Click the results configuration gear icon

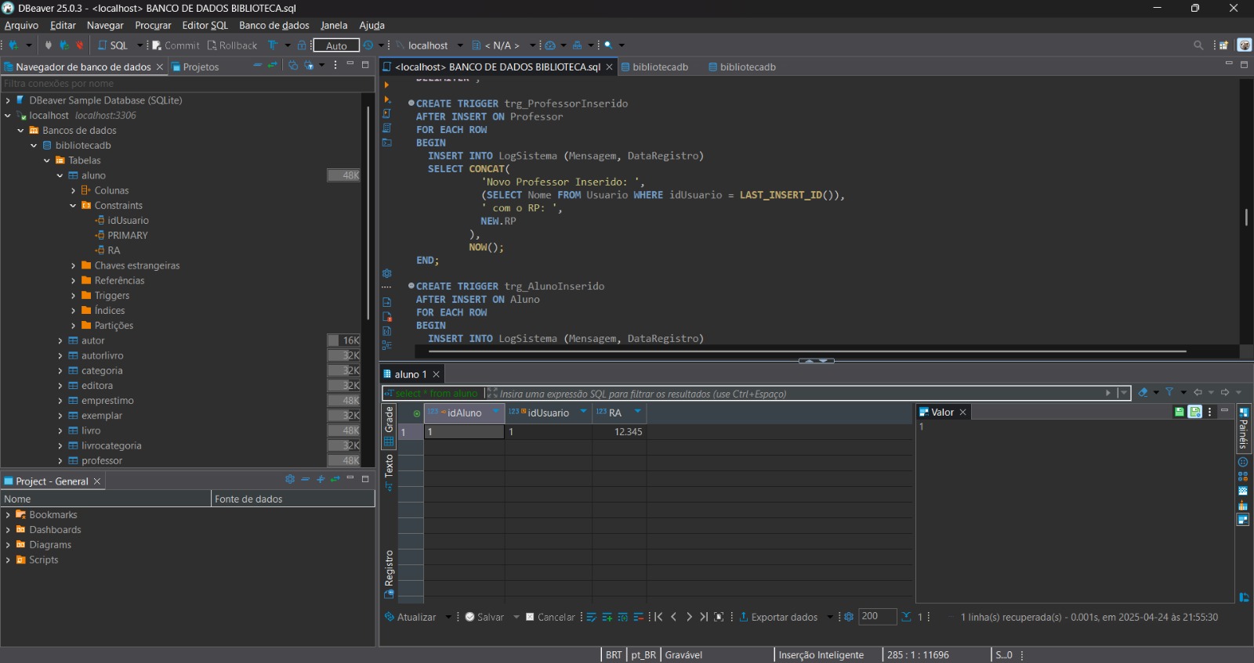tap(849, 617)
